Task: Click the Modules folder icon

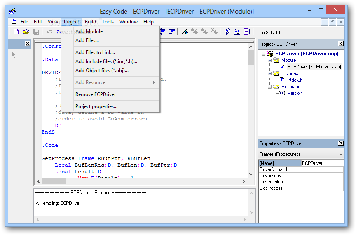Action: point(276,60)
